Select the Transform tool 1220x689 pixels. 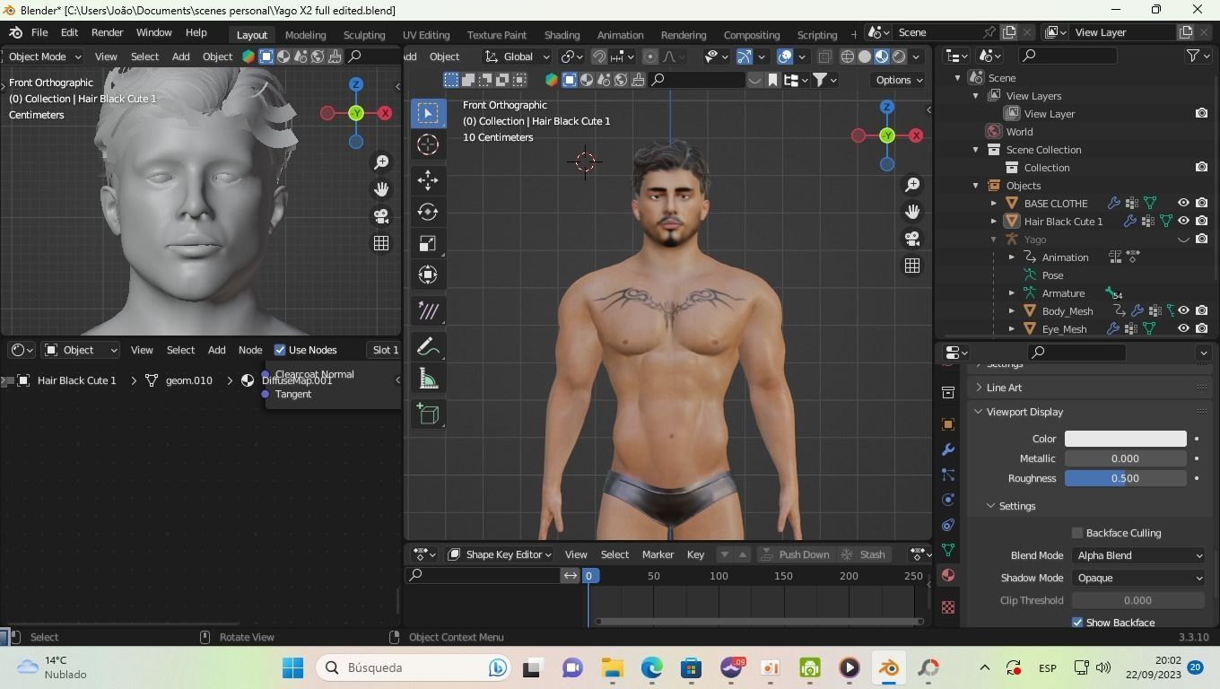[x=428, y=275]
